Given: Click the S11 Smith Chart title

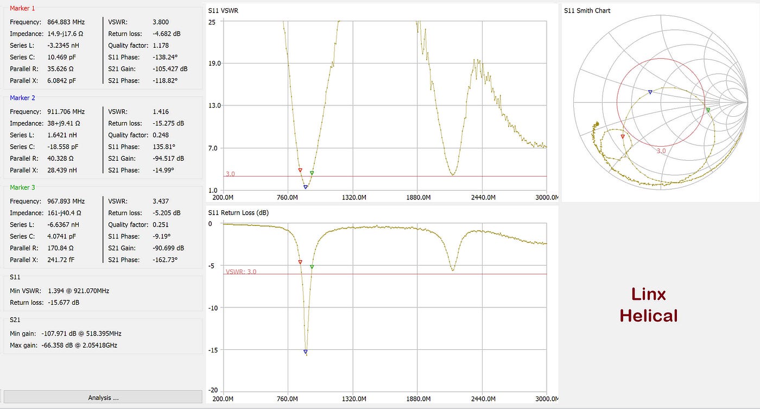Looking at the screenshot, I should tap(587, 10).
